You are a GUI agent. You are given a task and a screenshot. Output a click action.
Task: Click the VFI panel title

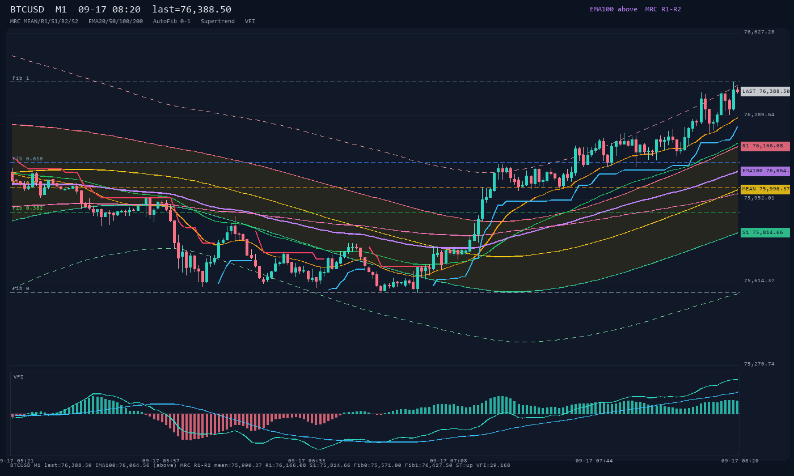coord(19,377)
